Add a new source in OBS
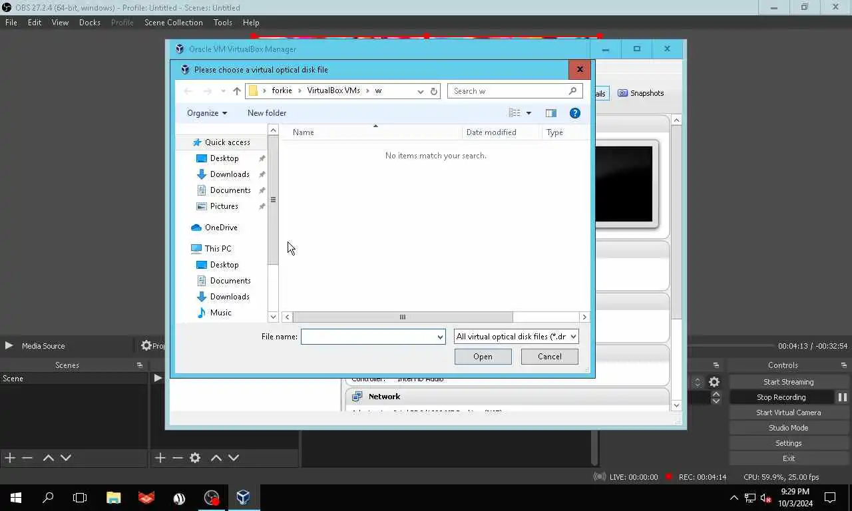Viewport: 852px width, 511px height. (160, 458)
